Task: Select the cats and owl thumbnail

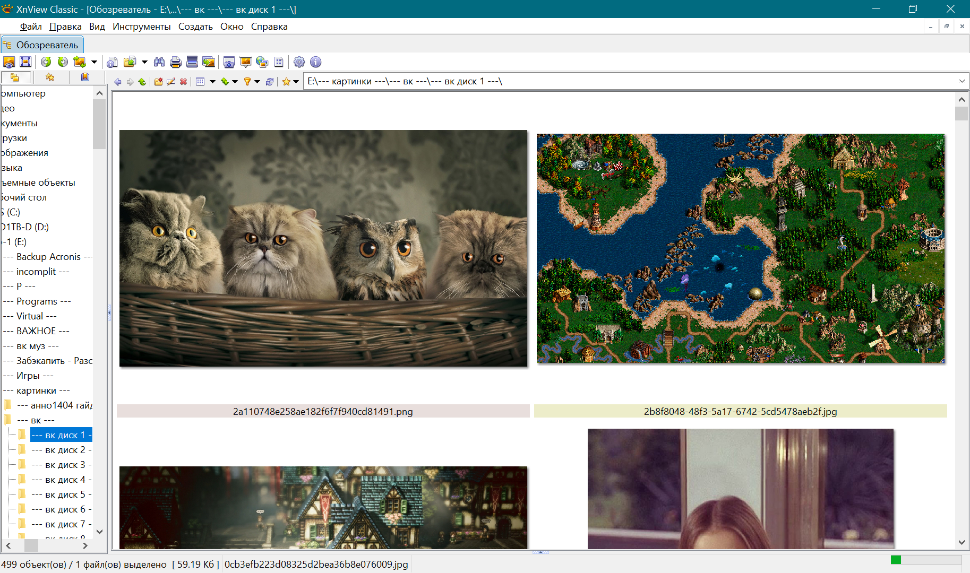Action: [x=323, y=248]
